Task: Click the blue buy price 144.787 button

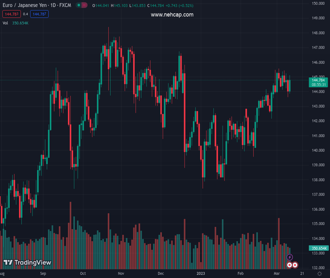Action: [x=38, y=14]
